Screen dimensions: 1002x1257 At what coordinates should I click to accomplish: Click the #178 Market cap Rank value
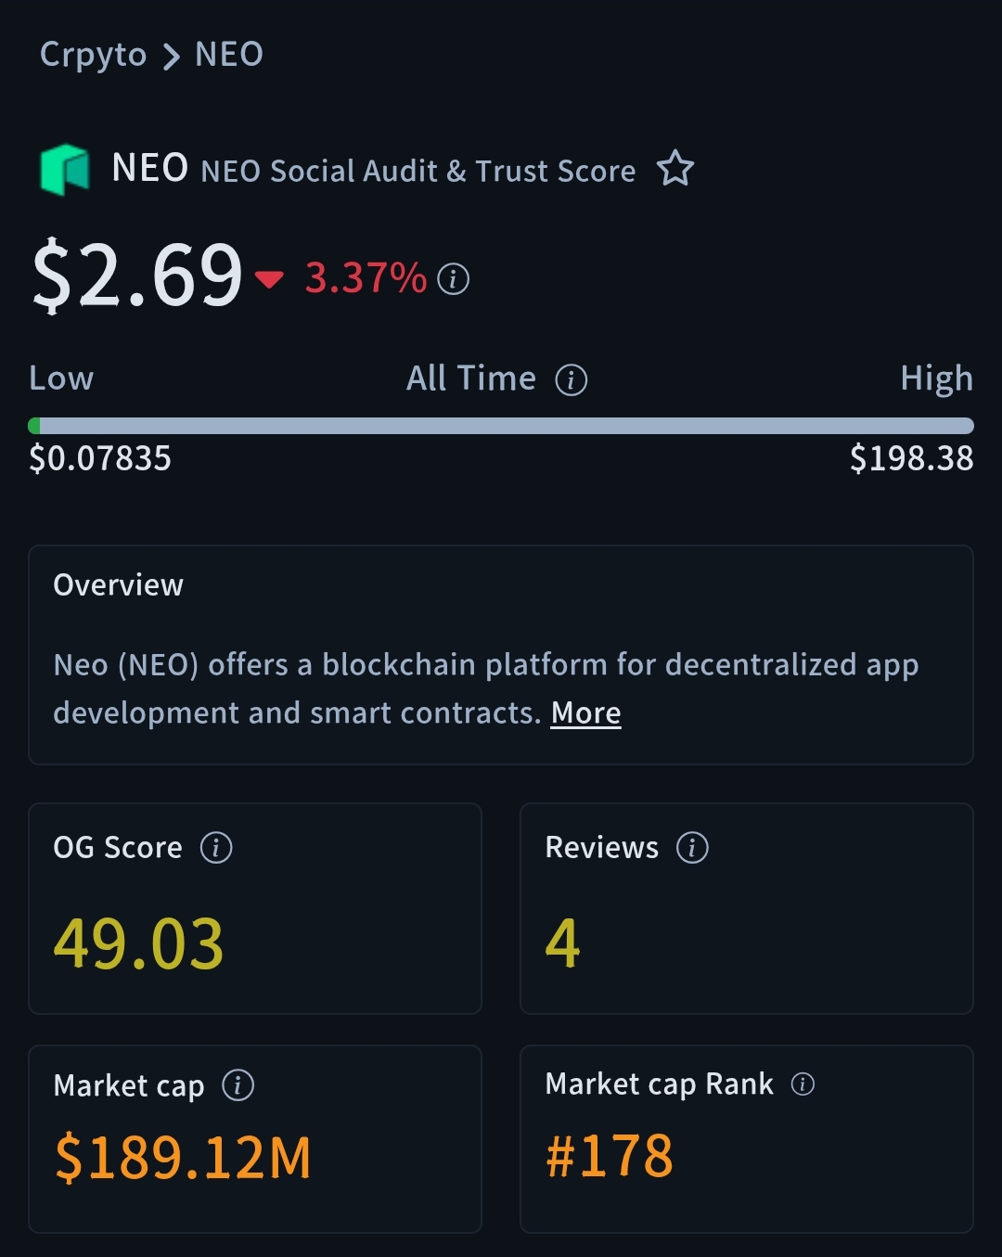[x=610, y=1156]
